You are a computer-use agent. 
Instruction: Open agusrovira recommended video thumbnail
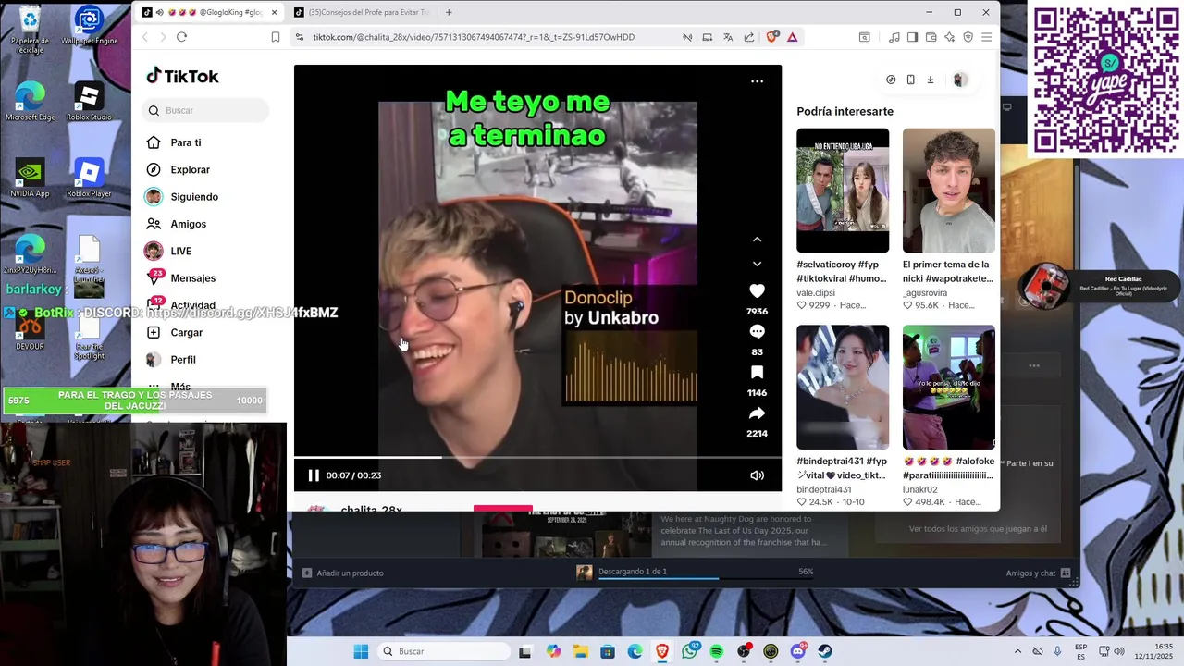[949, 191]
